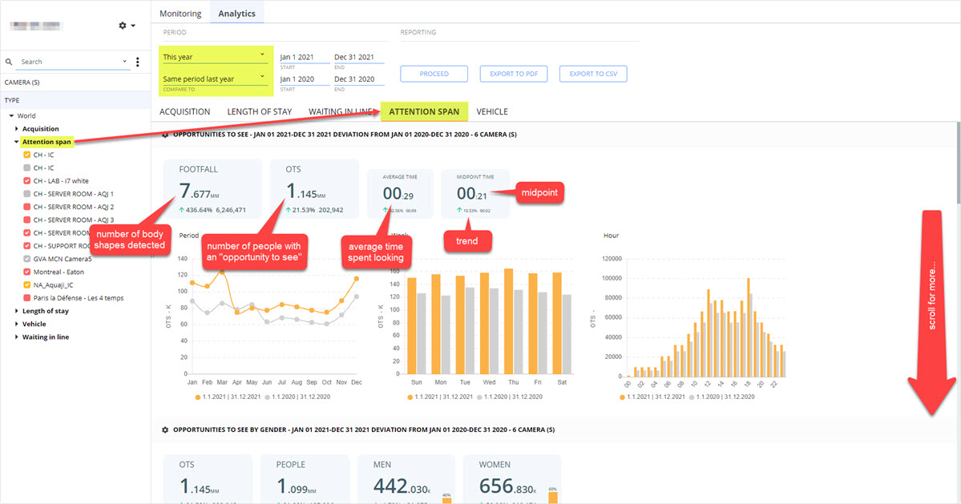The height and width of the screenshot is (504, 961).
Task: Click the orange 1.1.2021 legend marker under Period chart
Action: point(198,397)
